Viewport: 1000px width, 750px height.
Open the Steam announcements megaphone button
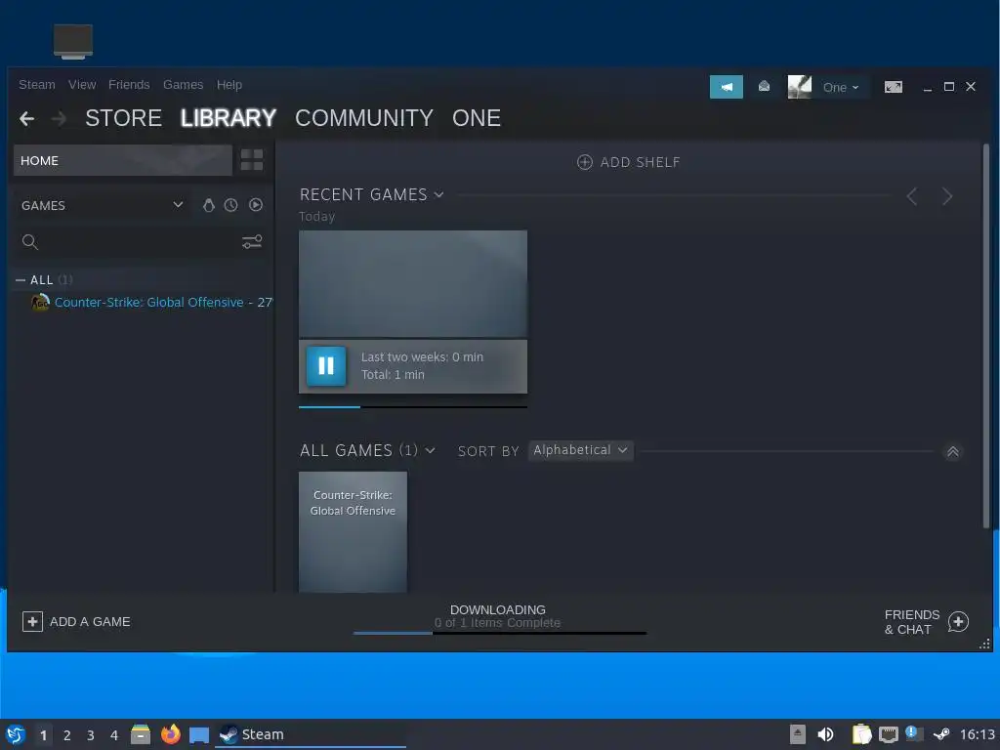tap(726, 87)
